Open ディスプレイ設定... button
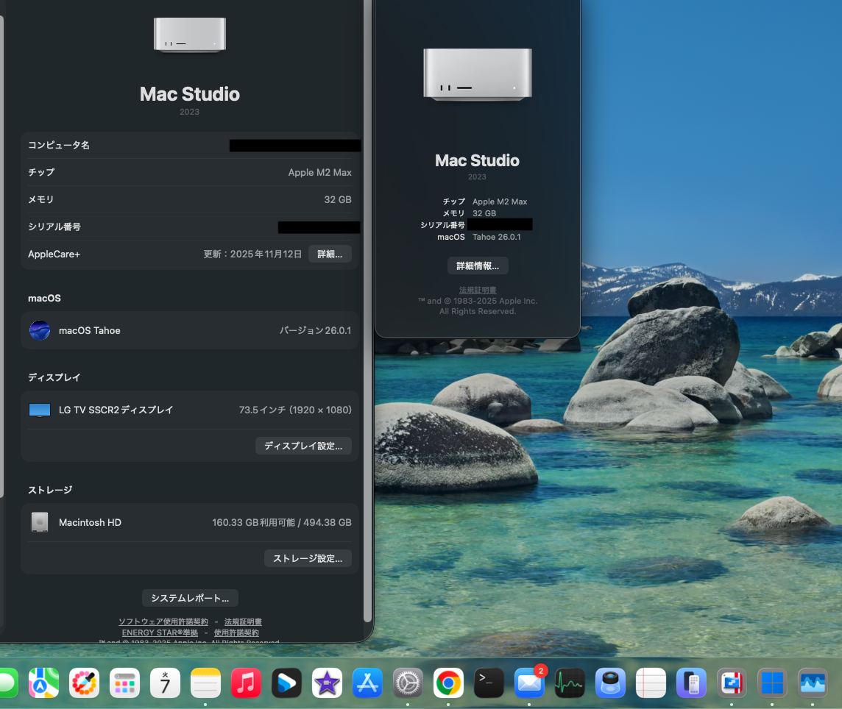The width and height of the screenshot is (842, 709). [303, 446]
